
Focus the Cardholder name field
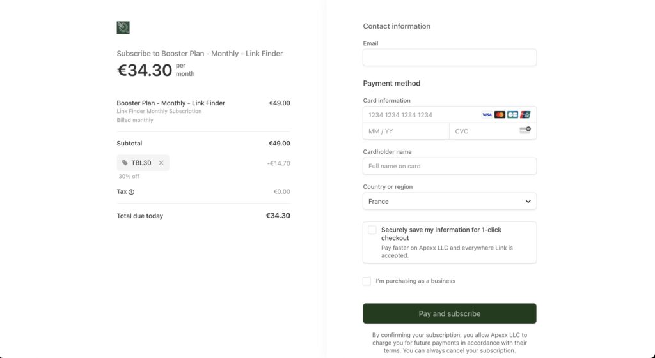pos(450,166)
